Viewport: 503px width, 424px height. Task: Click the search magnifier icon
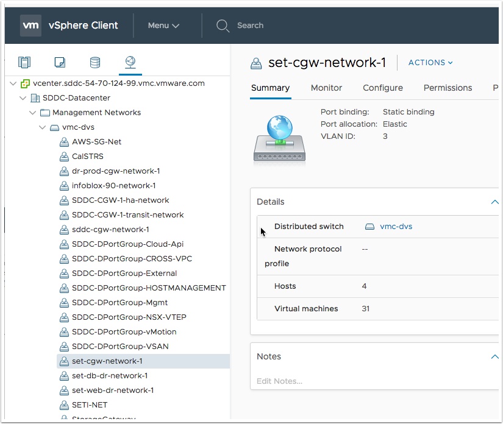223,26
